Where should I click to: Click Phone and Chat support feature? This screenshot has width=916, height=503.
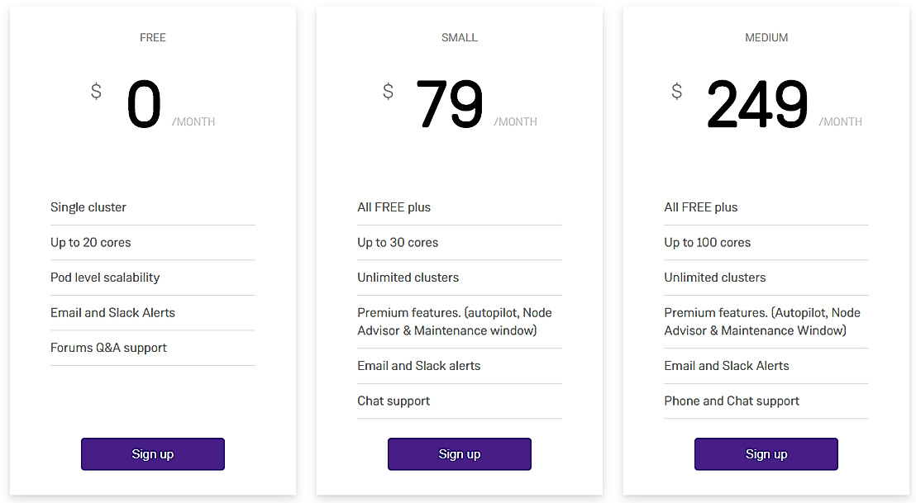click(x=732, y=401)
